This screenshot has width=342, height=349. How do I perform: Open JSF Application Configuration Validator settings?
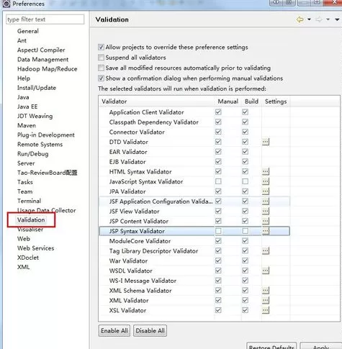[x=266, y=201]
